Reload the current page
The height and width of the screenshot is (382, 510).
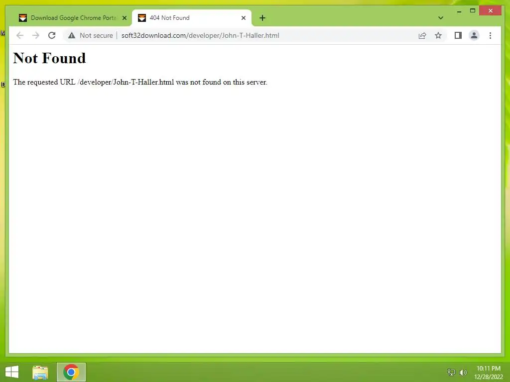(x=52, y=35)
